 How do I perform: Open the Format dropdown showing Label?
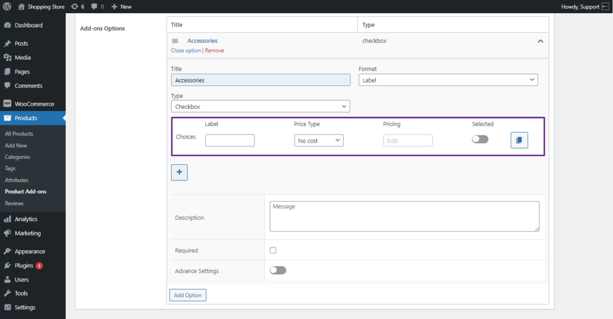click(448, 80)
